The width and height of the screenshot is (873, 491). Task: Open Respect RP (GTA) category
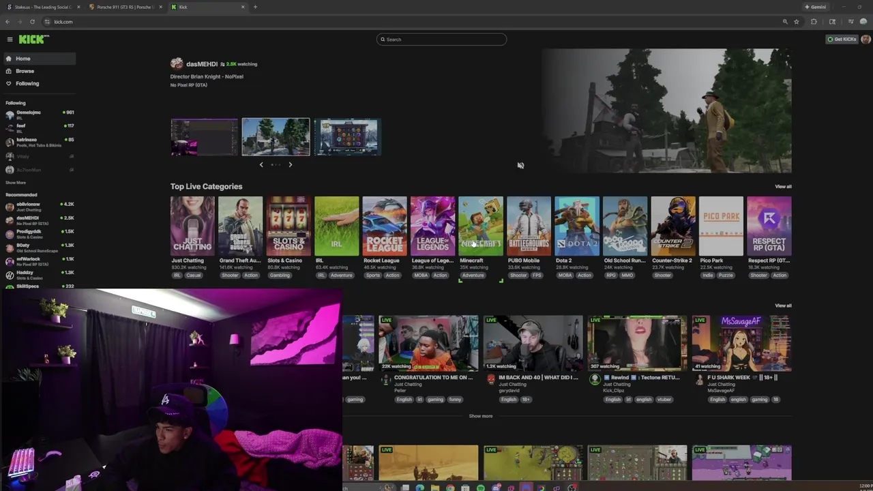(x=769, y=226)
